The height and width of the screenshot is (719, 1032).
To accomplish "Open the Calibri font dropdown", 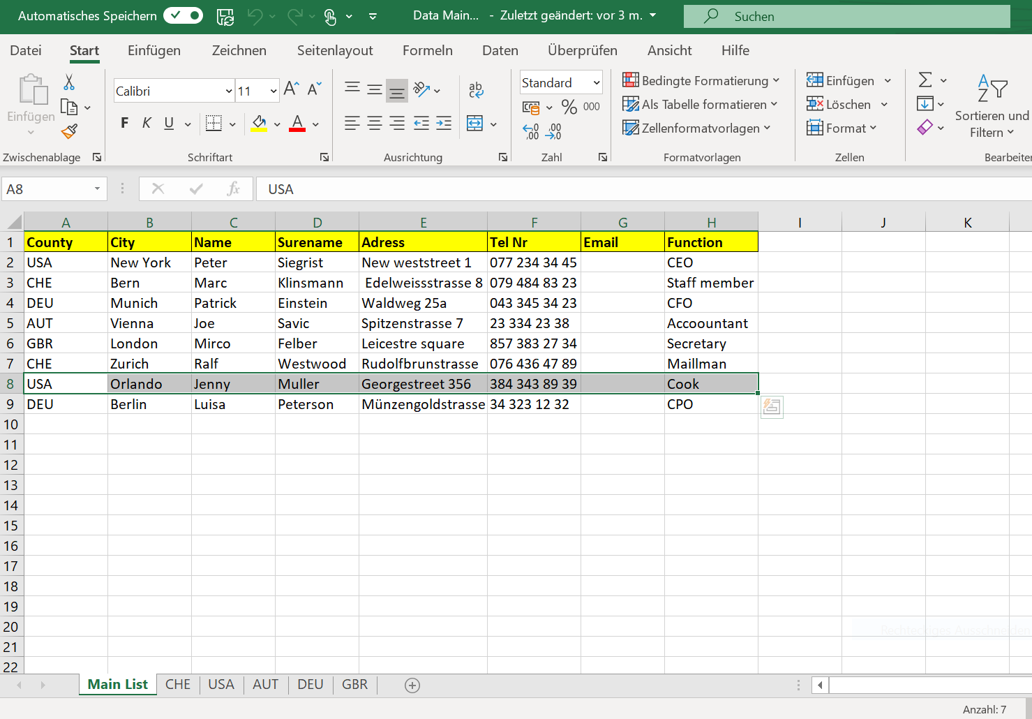I will [228, 91].
